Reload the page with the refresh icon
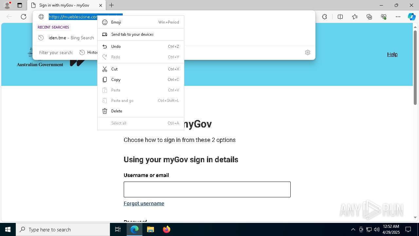This screenshot has height=236, width=419. point(24,17)
